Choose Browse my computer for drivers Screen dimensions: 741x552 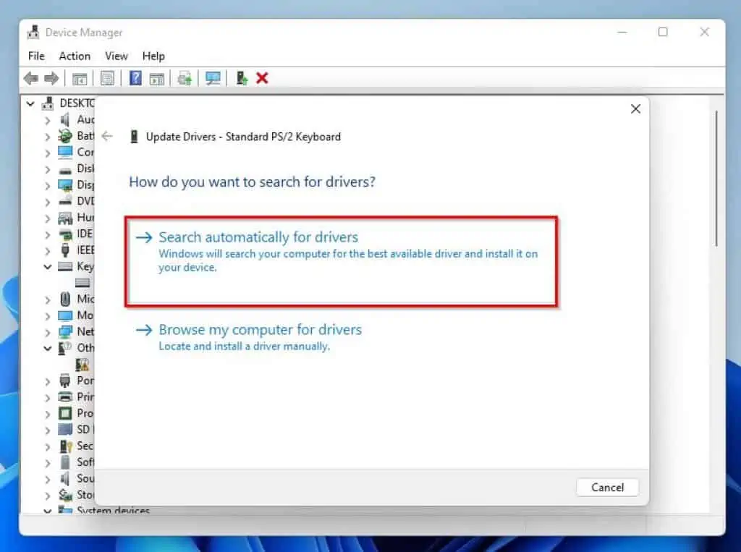pos(249,337)
